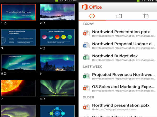157x117 pixels.
Task: Select slide 6 cabin under aurora
Action: 57,63
